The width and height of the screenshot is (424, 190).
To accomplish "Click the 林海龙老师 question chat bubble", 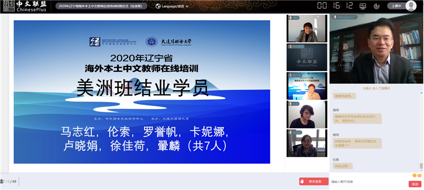I will (x=357, y=143).
